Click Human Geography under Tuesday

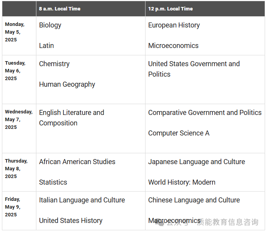coord(67,84)
